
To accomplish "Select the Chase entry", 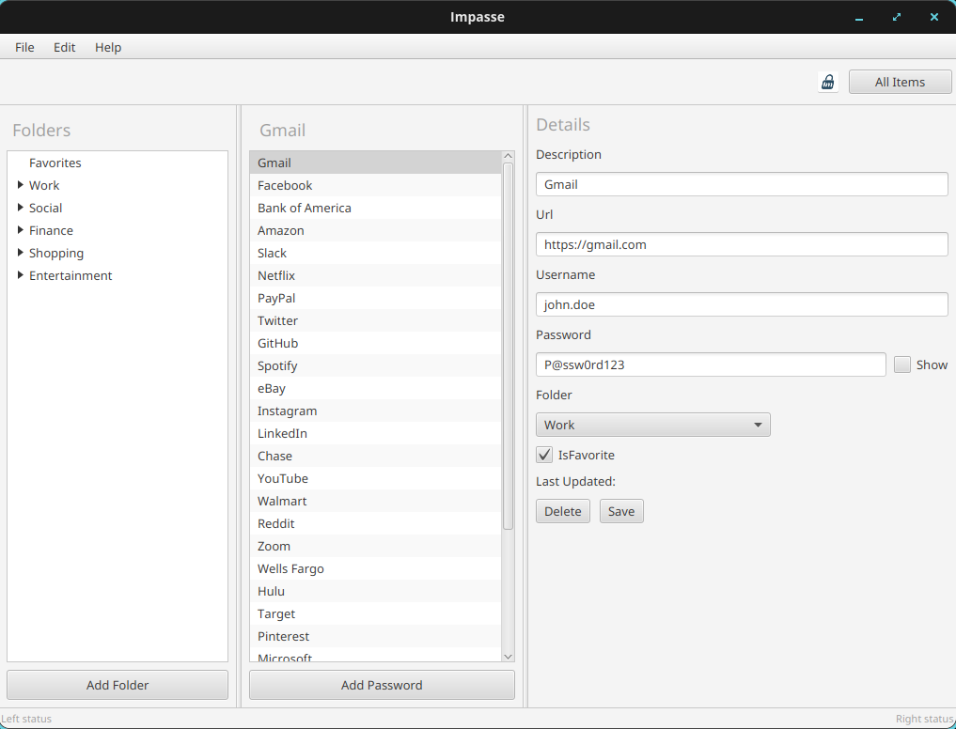I will 375,456.
